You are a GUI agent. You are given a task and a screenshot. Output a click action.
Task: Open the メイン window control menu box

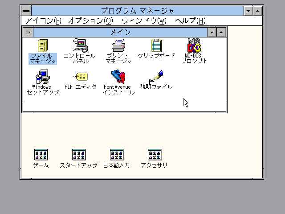coord(28,33)
